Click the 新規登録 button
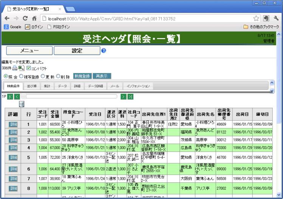283x199 pixels. click(x=82, y=76)
